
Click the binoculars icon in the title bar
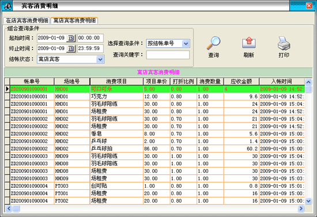(x=7, y=6)
